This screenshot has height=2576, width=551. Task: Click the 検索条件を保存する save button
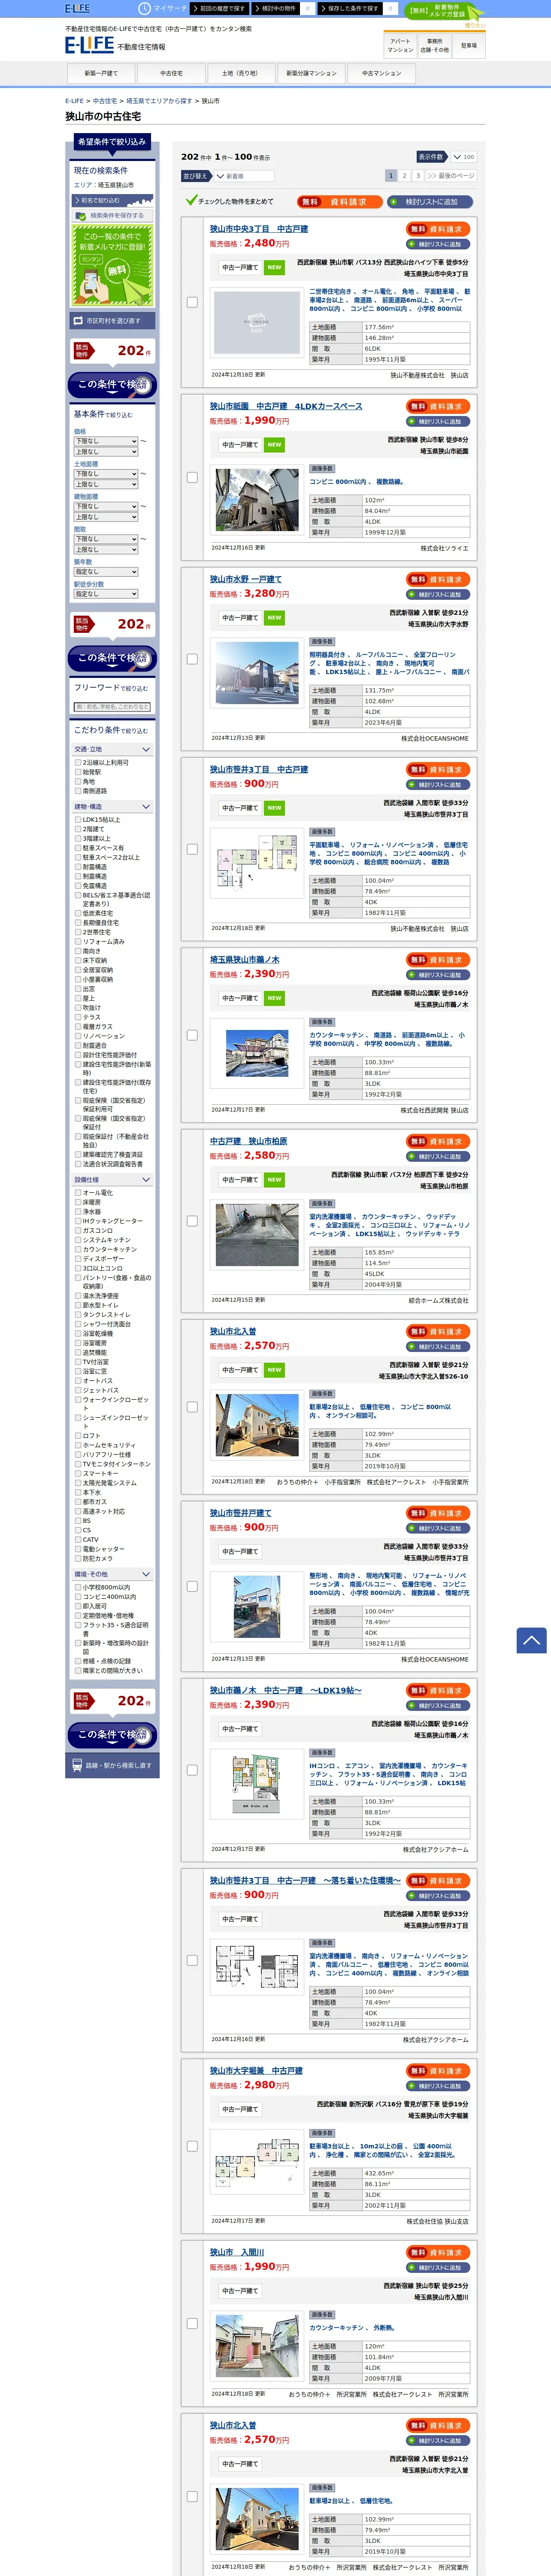point(111,215)
